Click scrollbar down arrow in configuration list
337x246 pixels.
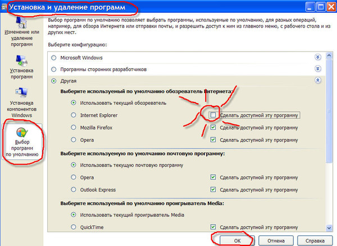coord(329,228)
